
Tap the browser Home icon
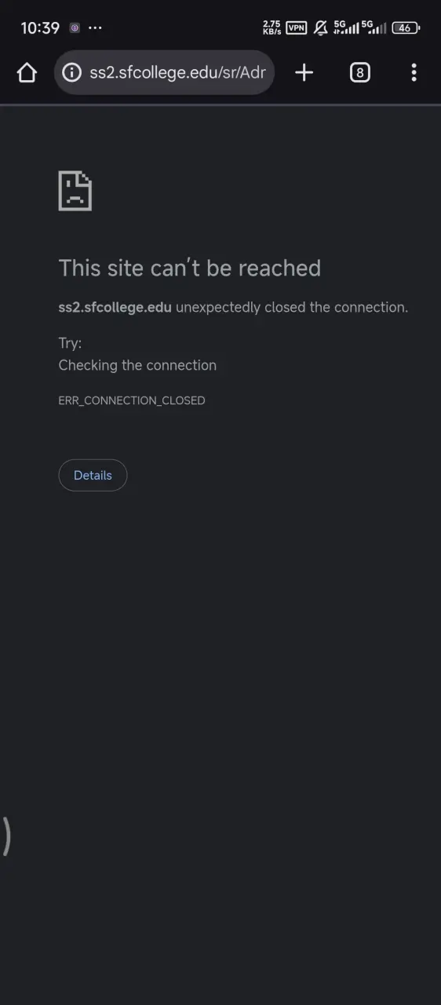click(27, 73)
